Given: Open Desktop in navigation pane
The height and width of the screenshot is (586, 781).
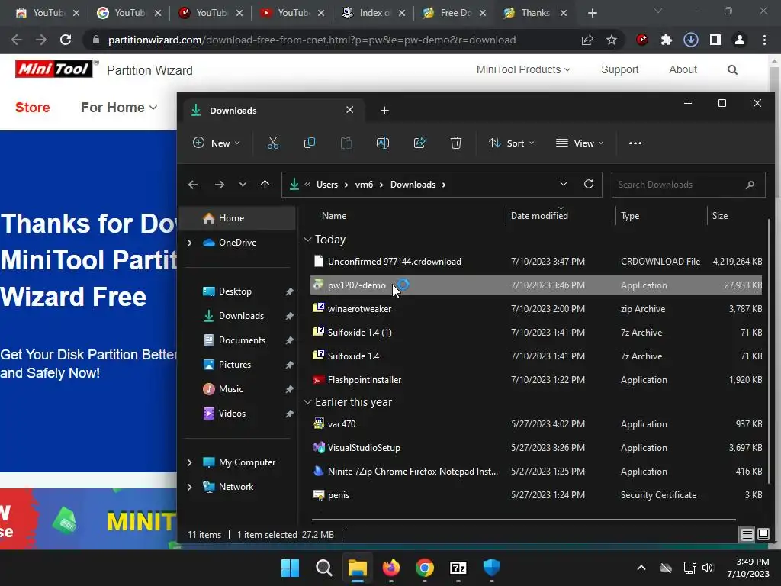Looking at the screenshot, I should (235, 291).
